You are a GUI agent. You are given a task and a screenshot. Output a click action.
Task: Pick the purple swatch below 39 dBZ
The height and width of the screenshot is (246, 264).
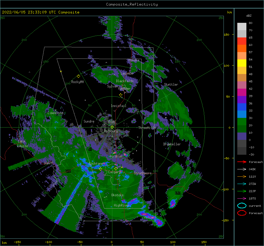pyautogui.click(x=242, y=99)
